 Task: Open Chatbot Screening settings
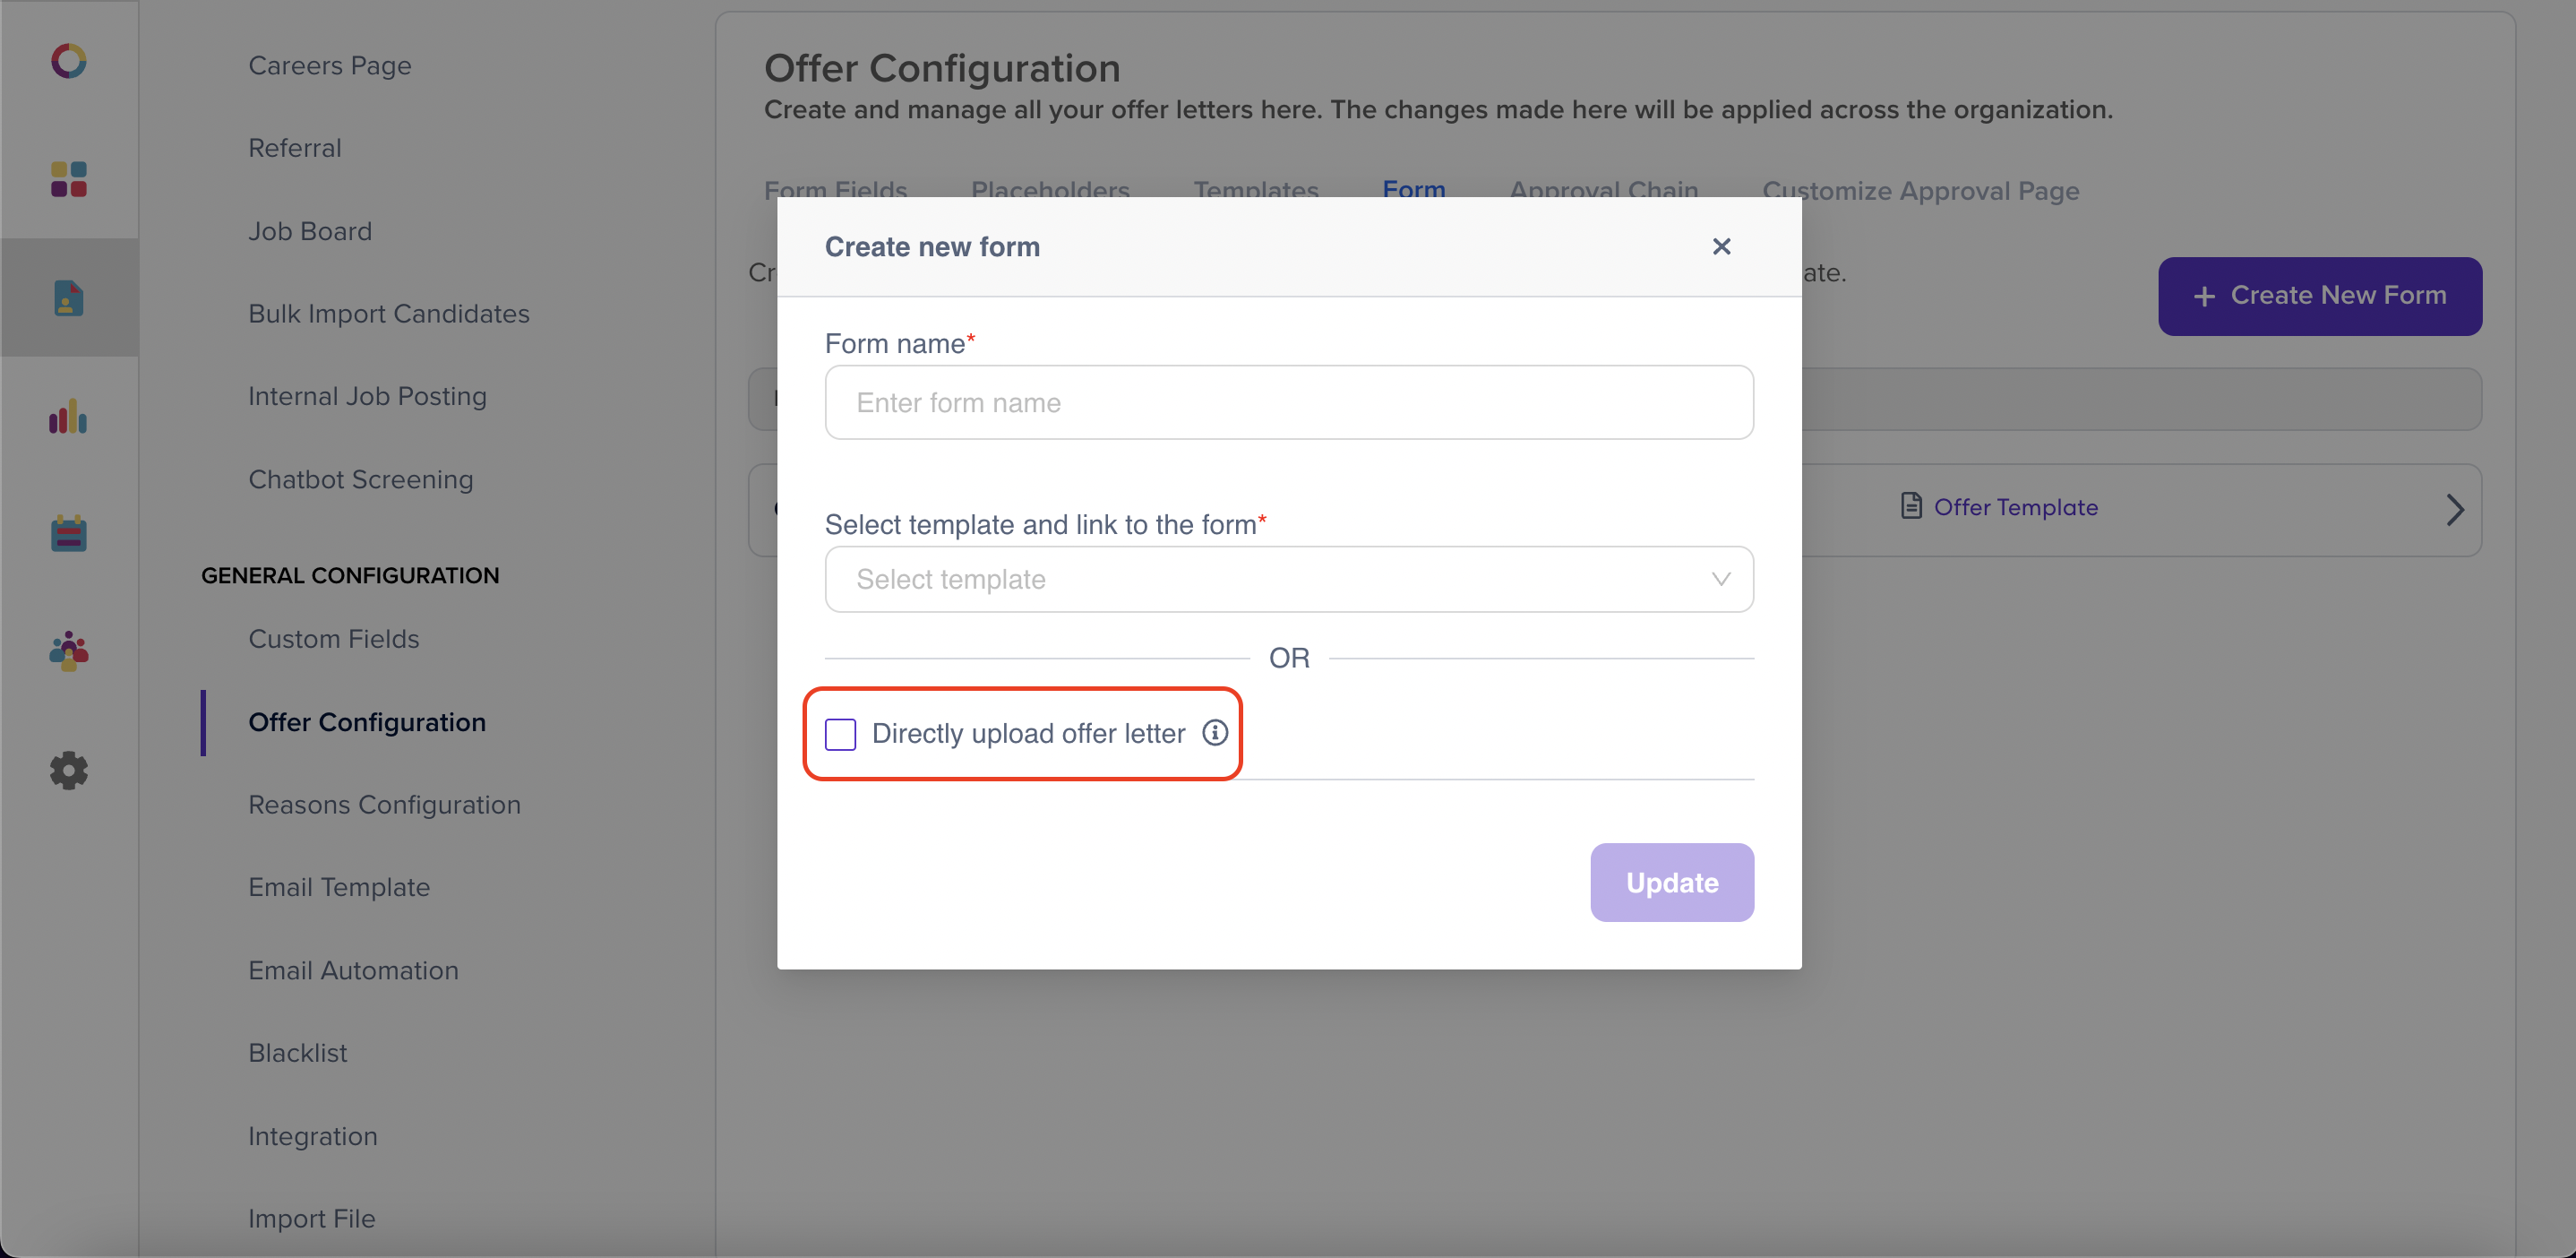tap(361, 480)
